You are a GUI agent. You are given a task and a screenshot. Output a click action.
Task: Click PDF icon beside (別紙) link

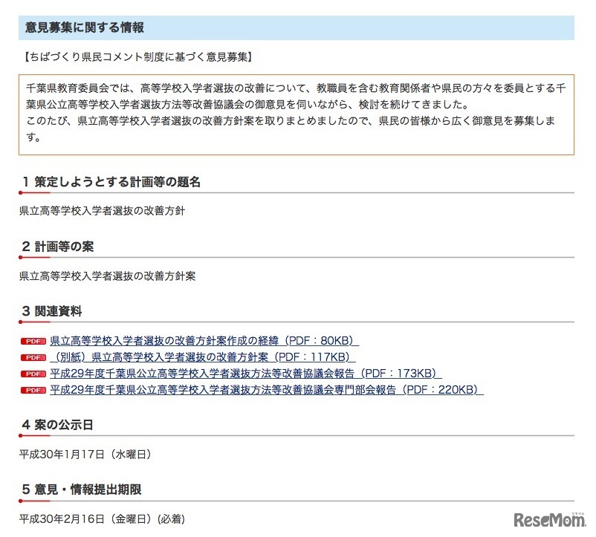pyautogui.click(x=33, y=357)
